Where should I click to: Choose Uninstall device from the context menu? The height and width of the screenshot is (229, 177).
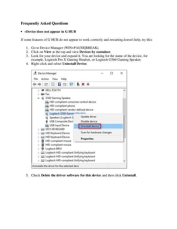[98, 126]
